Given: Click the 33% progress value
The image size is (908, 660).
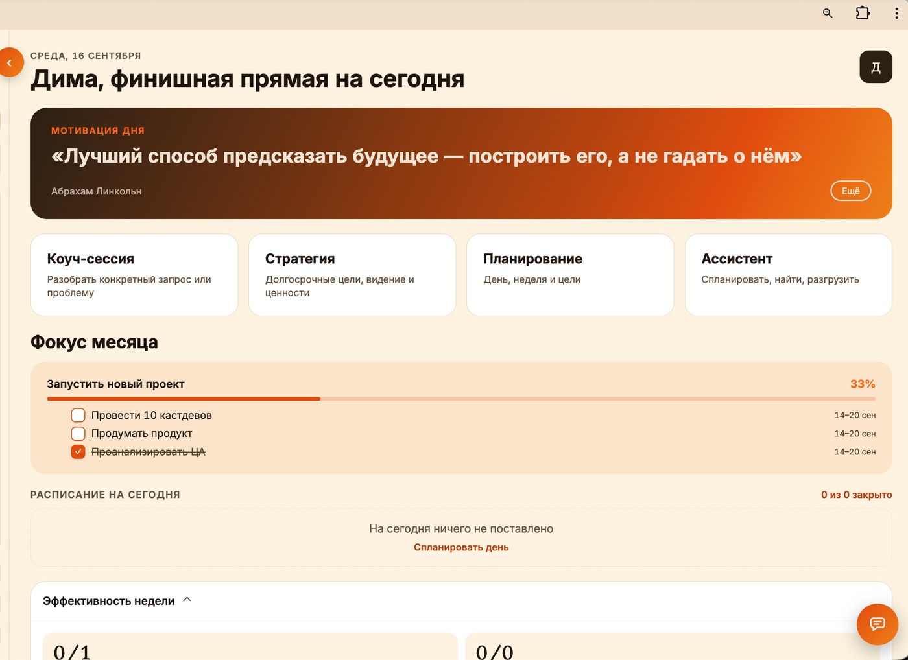Looking at the screenshot, I should click(x=863, y=384).
